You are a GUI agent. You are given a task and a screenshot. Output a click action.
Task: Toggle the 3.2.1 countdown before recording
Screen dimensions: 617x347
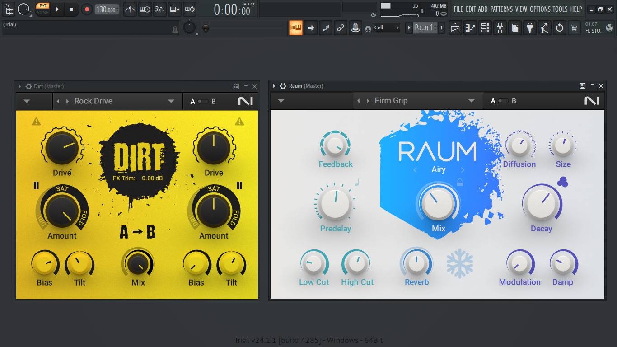(159, 9)
